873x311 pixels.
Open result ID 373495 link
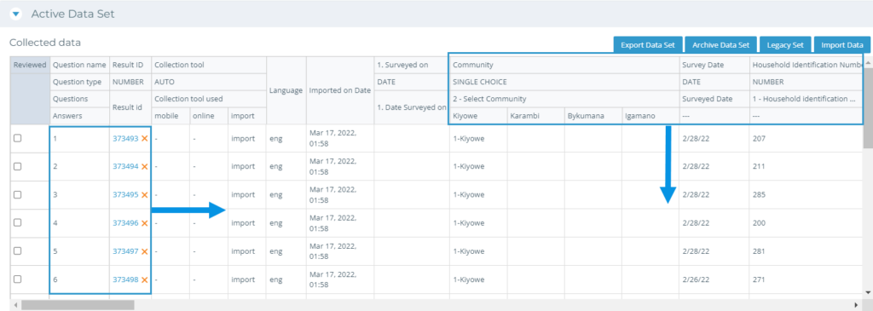click(125, 195)
